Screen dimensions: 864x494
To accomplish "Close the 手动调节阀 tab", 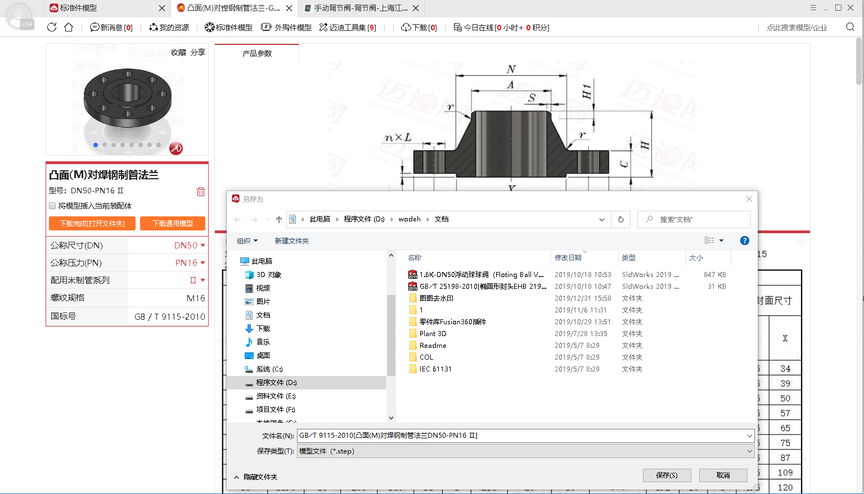I will (416, 8).
